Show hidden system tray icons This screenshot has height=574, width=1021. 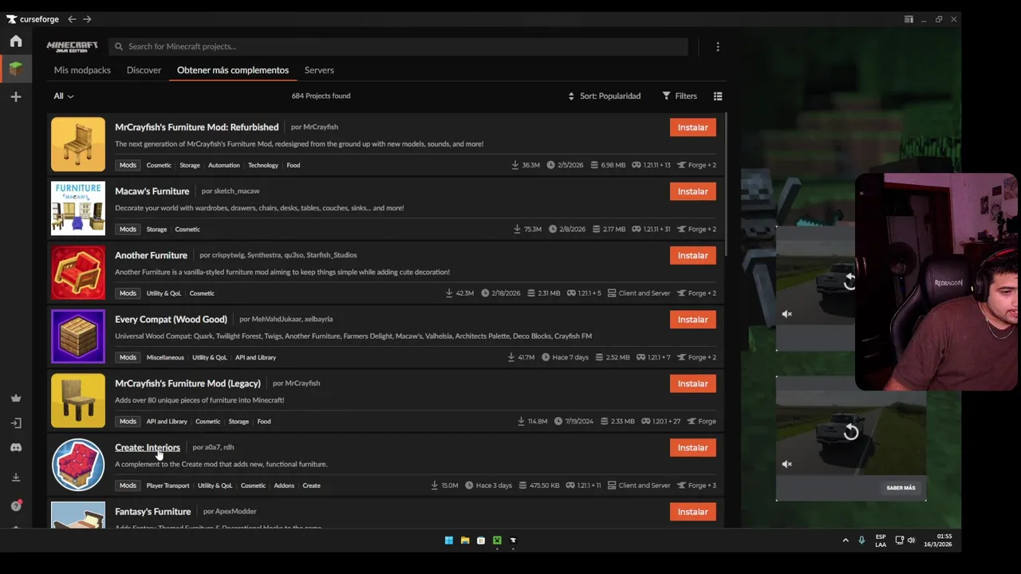click(x=846, y=541)
